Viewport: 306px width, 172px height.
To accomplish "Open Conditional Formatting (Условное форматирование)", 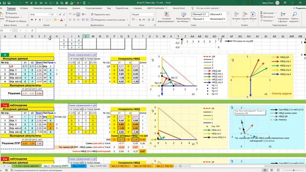I will point(166,17).
